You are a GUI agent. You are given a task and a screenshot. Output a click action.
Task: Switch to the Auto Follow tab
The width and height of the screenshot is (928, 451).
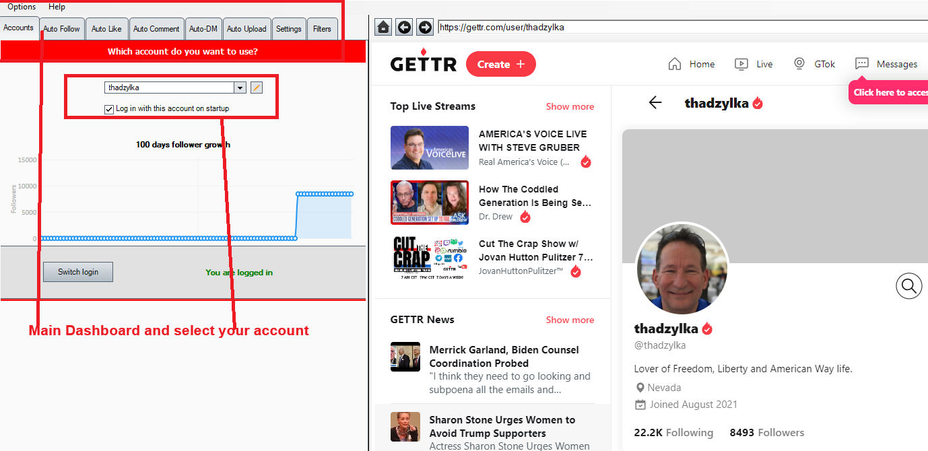point(61,29)
